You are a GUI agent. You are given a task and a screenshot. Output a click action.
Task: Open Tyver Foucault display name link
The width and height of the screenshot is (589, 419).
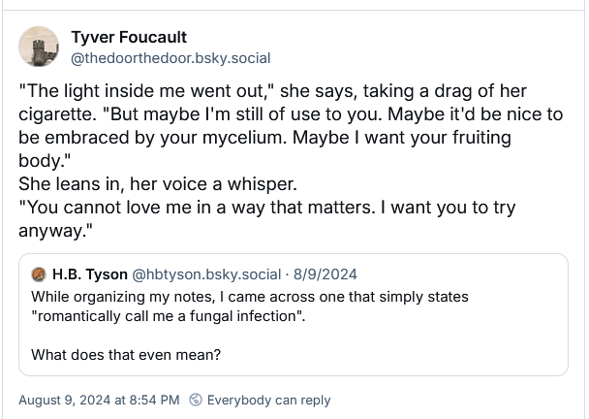coord(129,37)
